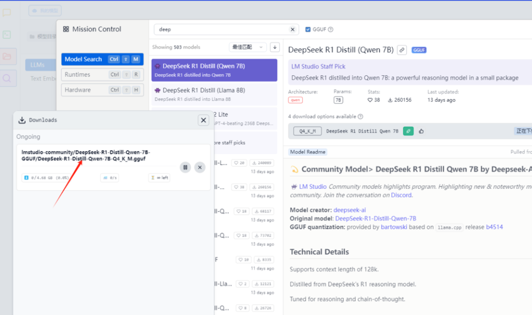Image resolution: width=532 pixels, height=315 pixels.
Task: Select the LLMs item in background window
Action: click(x=41, y=65)
